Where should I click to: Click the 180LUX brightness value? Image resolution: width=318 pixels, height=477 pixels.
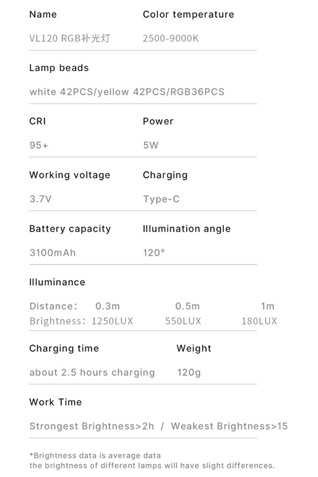tap(259, 321)
